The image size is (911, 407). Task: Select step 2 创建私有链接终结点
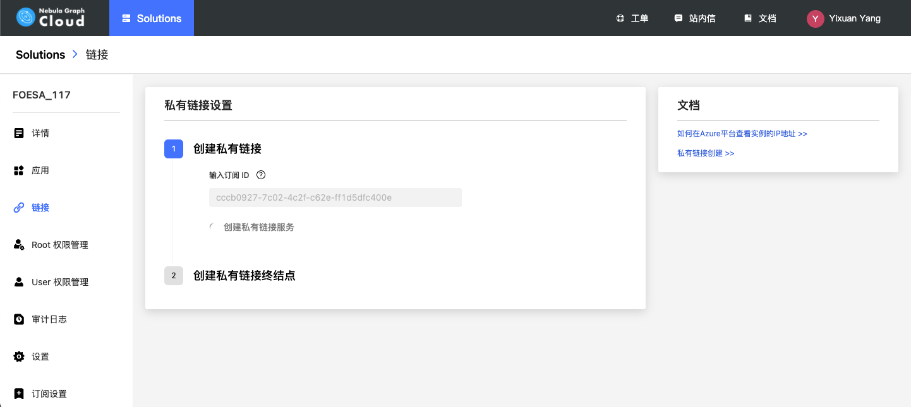244,276
